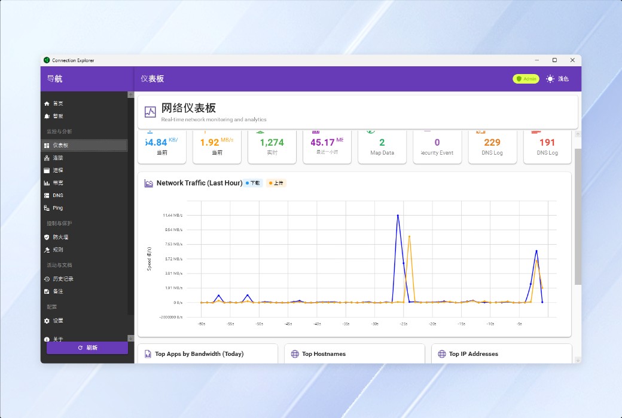Screen dimensions: 622x418
Task: Open the 规则 rules gavel icon
Action: pyautogui.click(x=47, y=250)
